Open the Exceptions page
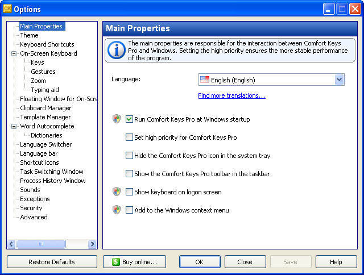The width and height of the screenshot is (364, 275). coord(35,199)
